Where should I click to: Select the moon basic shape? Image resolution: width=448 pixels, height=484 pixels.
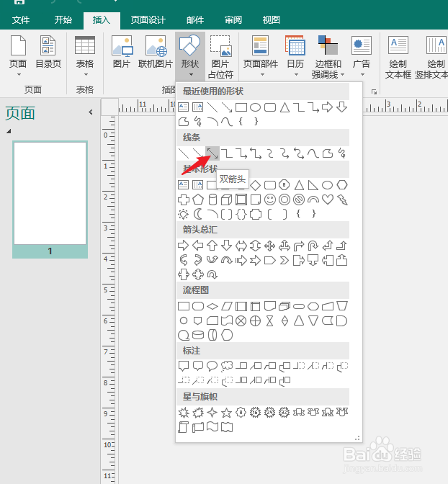pyautogui.click(x=198, y=214)
